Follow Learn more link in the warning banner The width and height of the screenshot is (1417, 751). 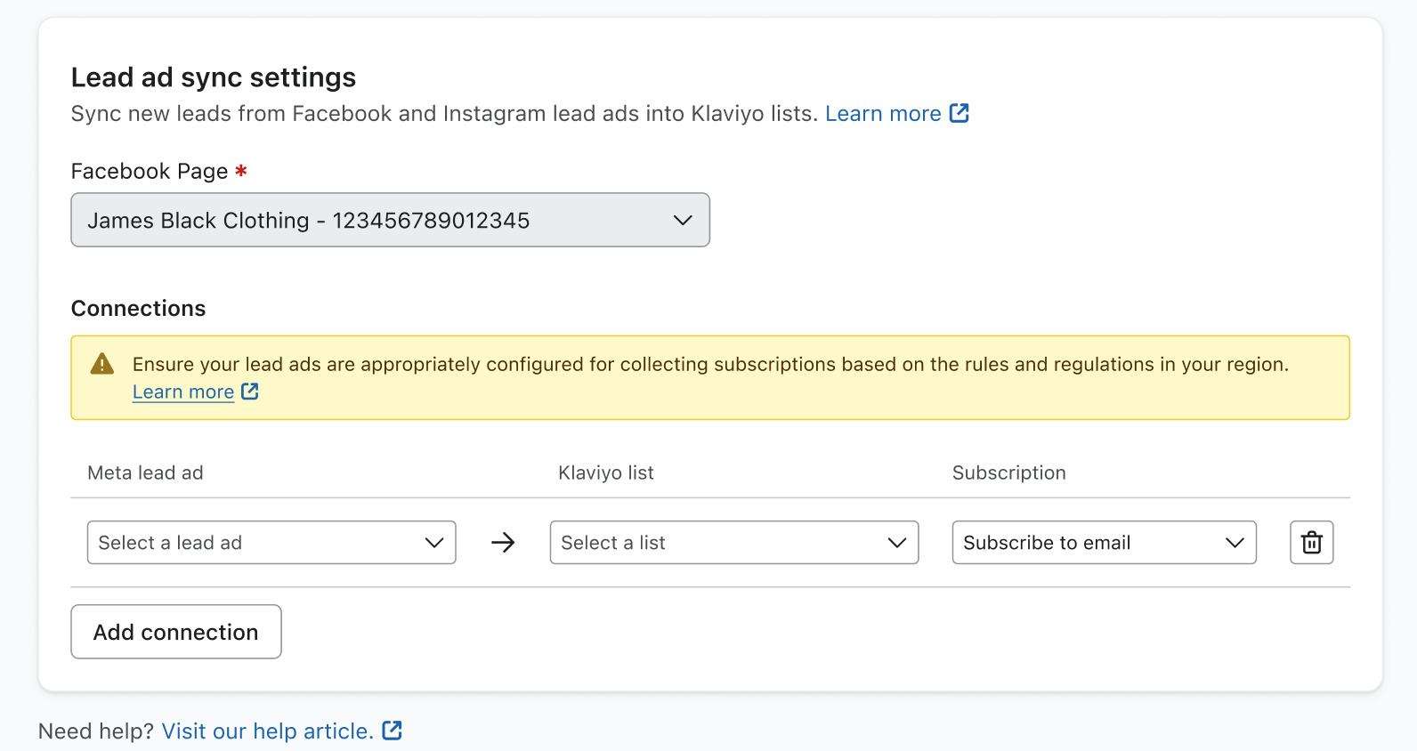[x=183, y=392]
